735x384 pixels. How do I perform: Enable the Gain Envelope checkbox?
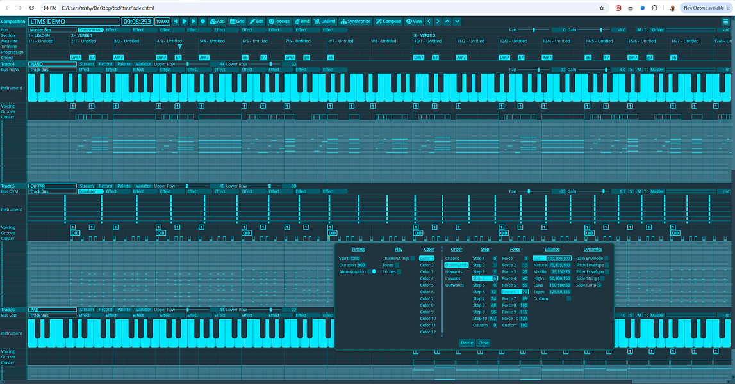pyautogui.click(x=606, y=259)
